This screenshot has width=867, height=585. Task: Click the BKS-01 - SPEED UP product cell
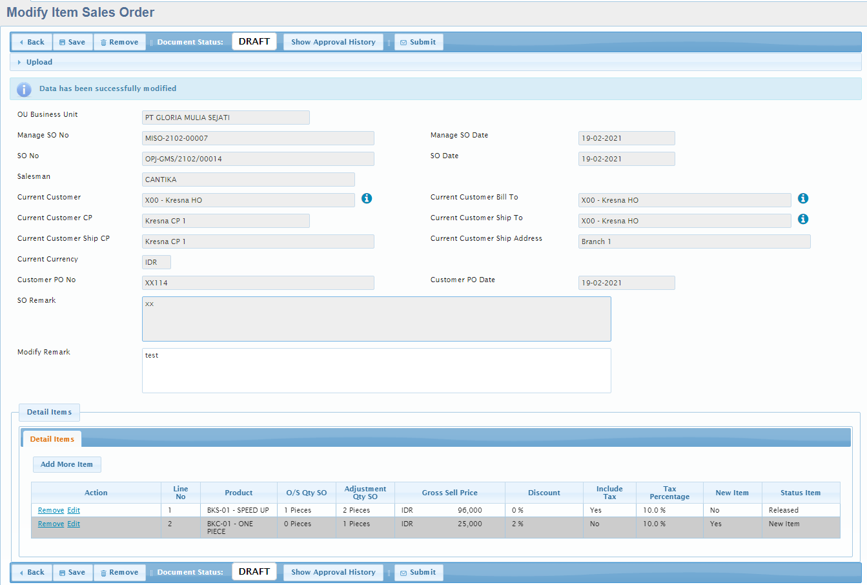(238, 510)
